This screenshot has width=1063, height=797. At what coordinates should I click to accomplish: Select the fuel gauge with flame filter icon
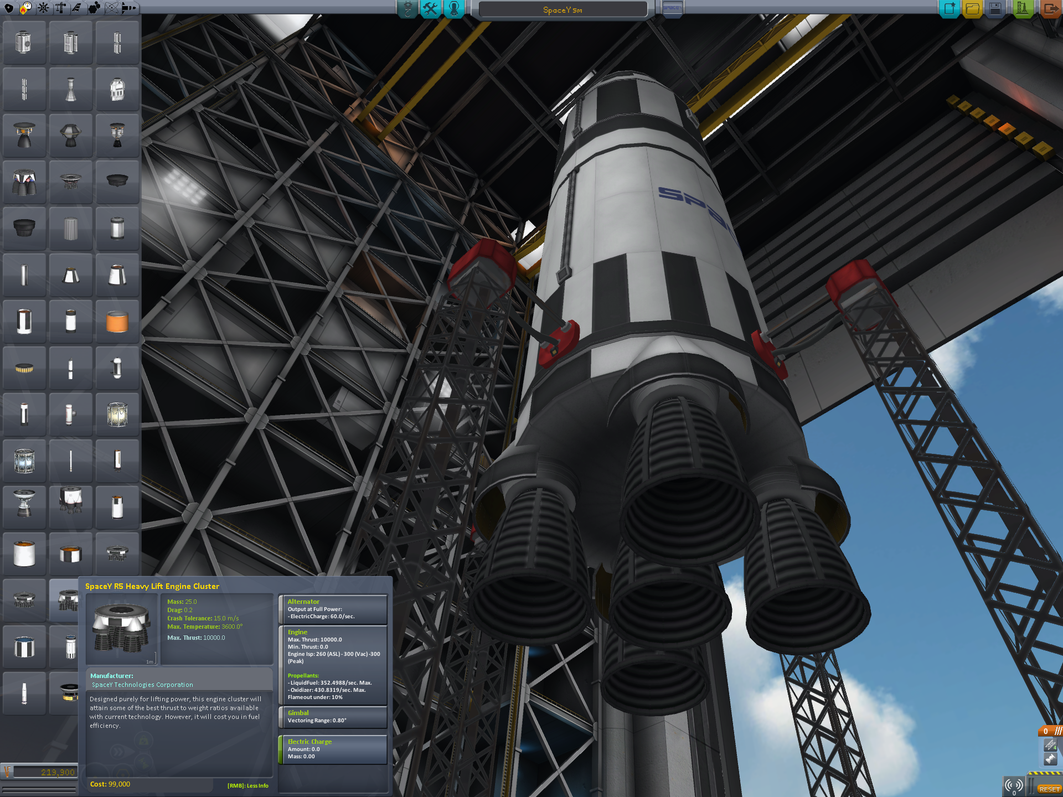tap(26, 8)
